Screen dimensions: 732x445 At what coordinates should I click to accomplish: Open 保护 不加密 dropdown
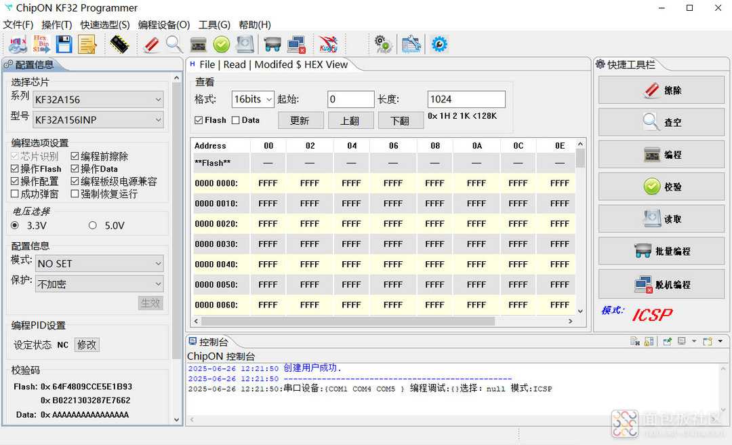point(100,284)
